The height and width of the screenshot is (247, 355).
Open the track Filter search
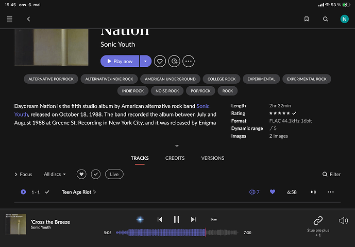331,174
